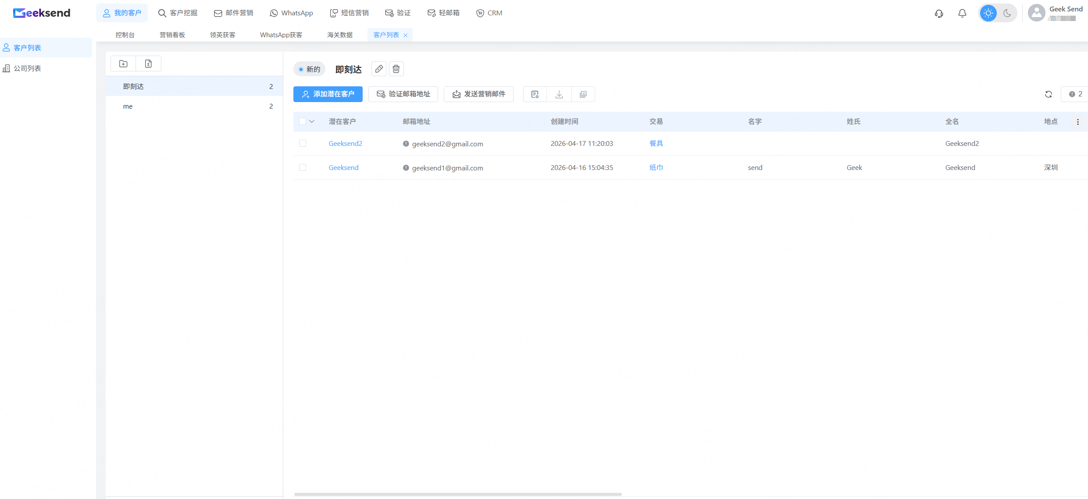The height and width of the screenshot is (499, 1088).
Task: Click the 深圳 location cell
Action: click(1051, 167)
